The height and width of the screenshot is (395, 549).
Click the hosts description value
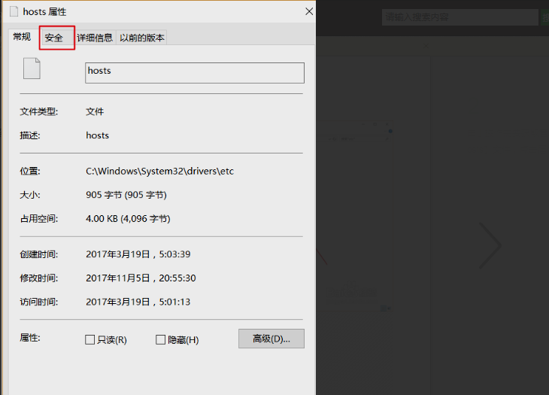click(x=98, y=136)
